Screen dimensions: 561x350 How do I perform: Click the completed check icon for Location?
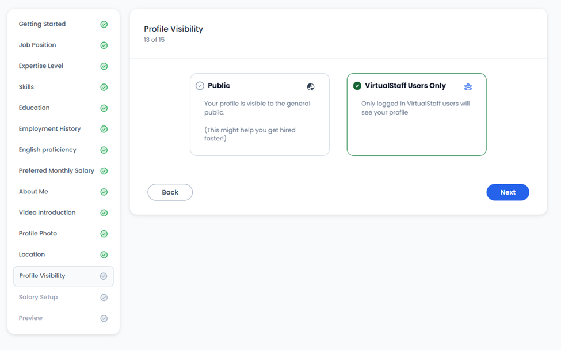[104, 255]
